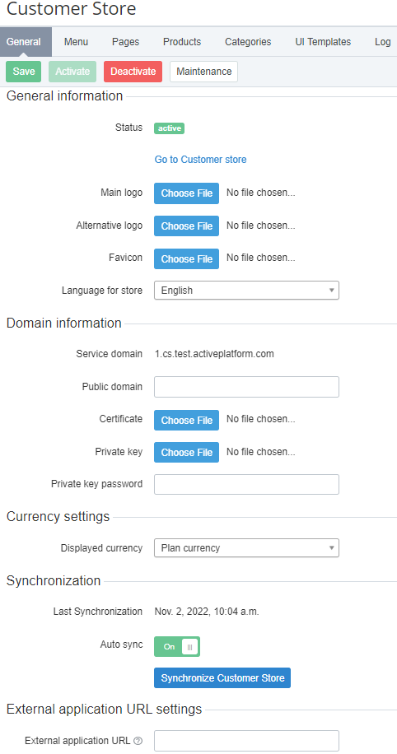This screenshot has height=754, width=397.
Task: Choose a file for Favicon
Action: [187, 258]
